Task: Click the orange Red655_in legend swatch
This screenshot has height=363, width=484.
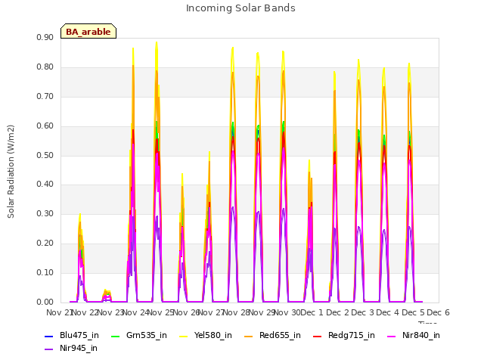Action: [249, 336]
